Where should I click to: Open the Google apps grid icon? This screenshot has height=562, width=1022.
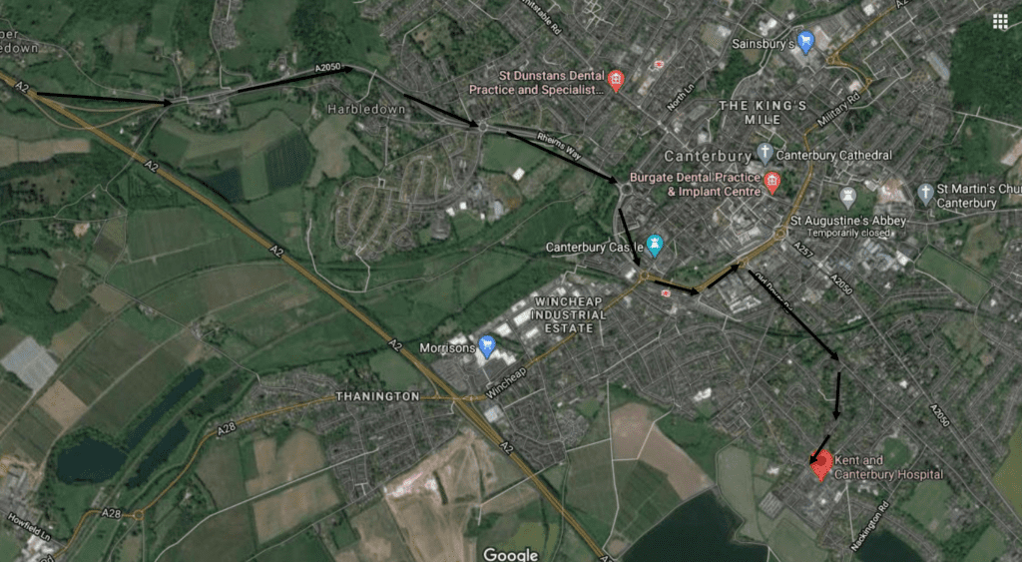(x=1000, y=22)
